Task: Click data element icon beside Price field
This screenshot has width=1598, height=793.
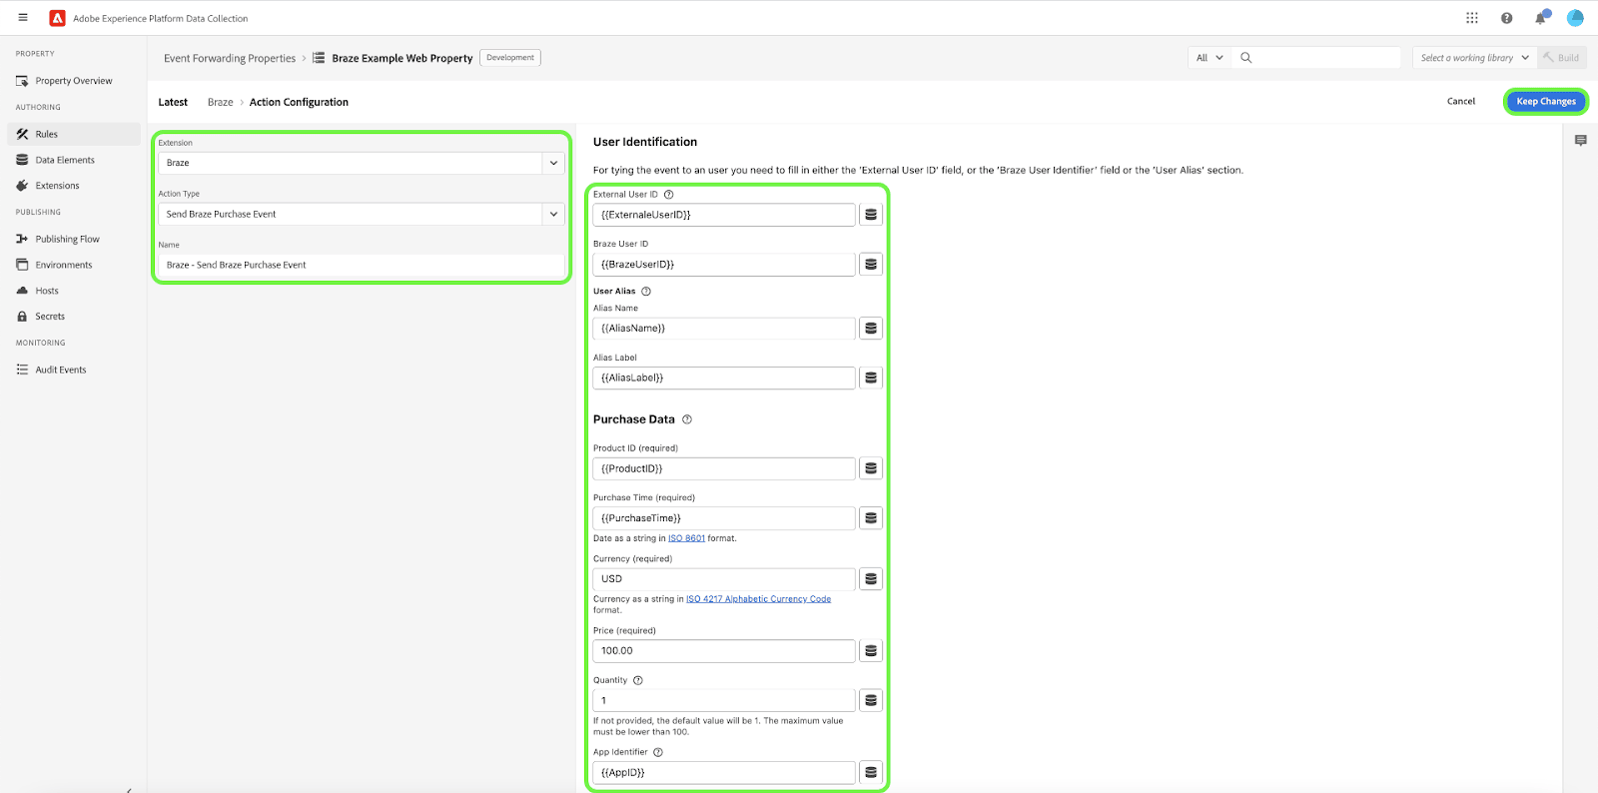Action: pyautogui.click(x=871, y=651)
